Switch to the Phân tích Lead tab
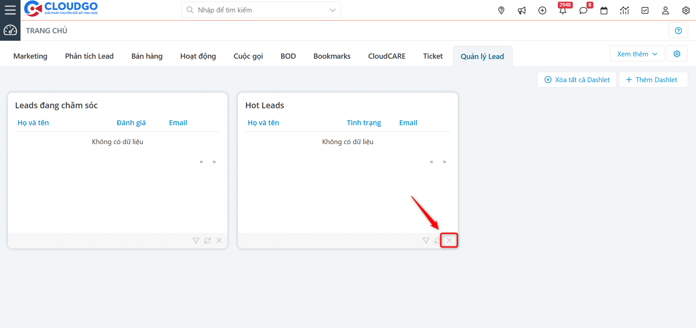Viewport: 696px width, 328px height. [89, 56]
